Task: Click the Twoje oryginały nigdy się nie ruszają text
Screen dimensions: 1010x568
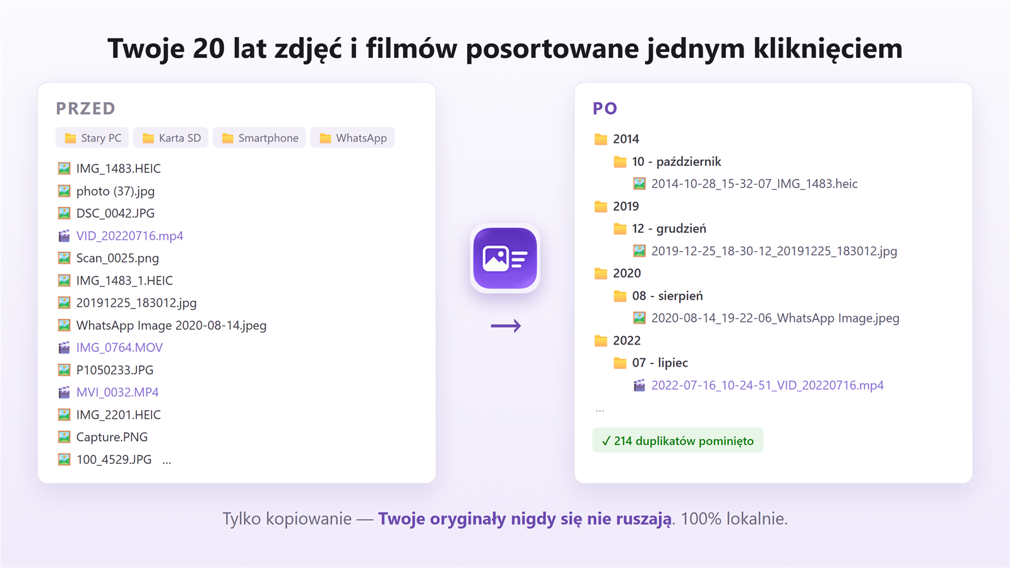Action: pyautogui.click(x=525, y=519)
